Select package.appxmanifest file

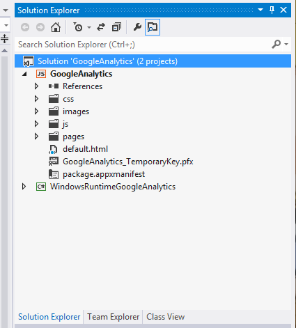coord(104,174)
